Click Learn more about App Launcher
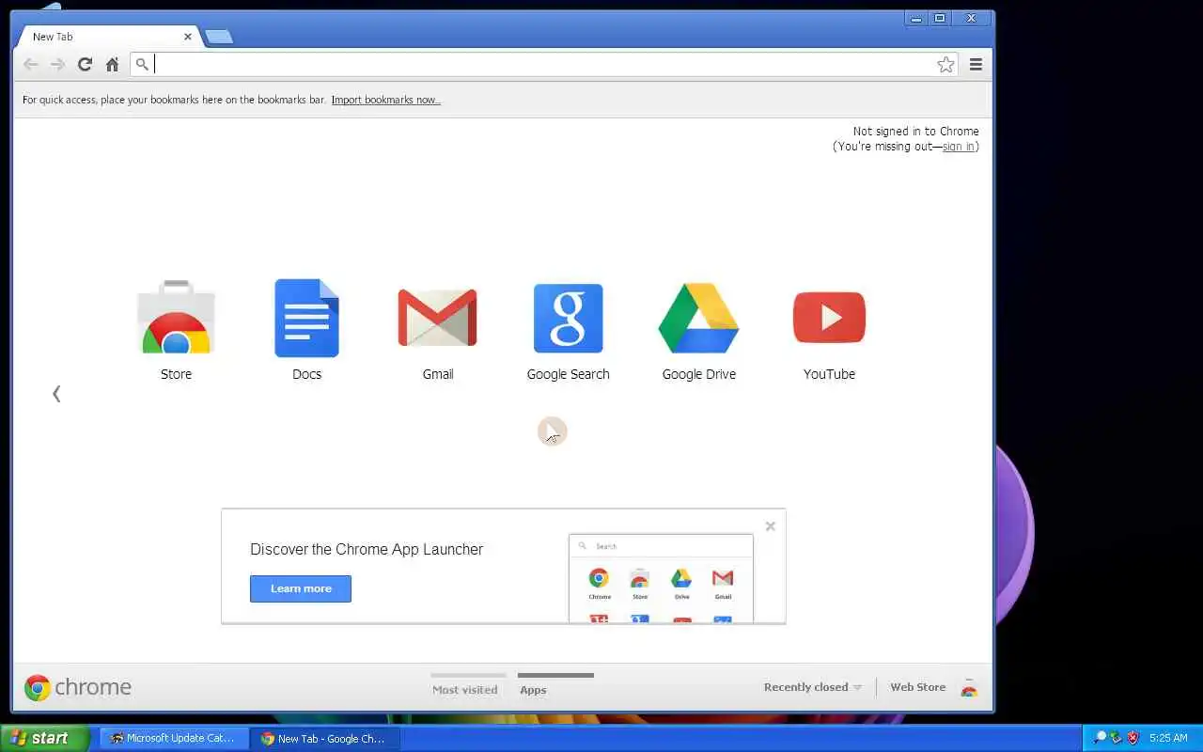 (301, 588)
